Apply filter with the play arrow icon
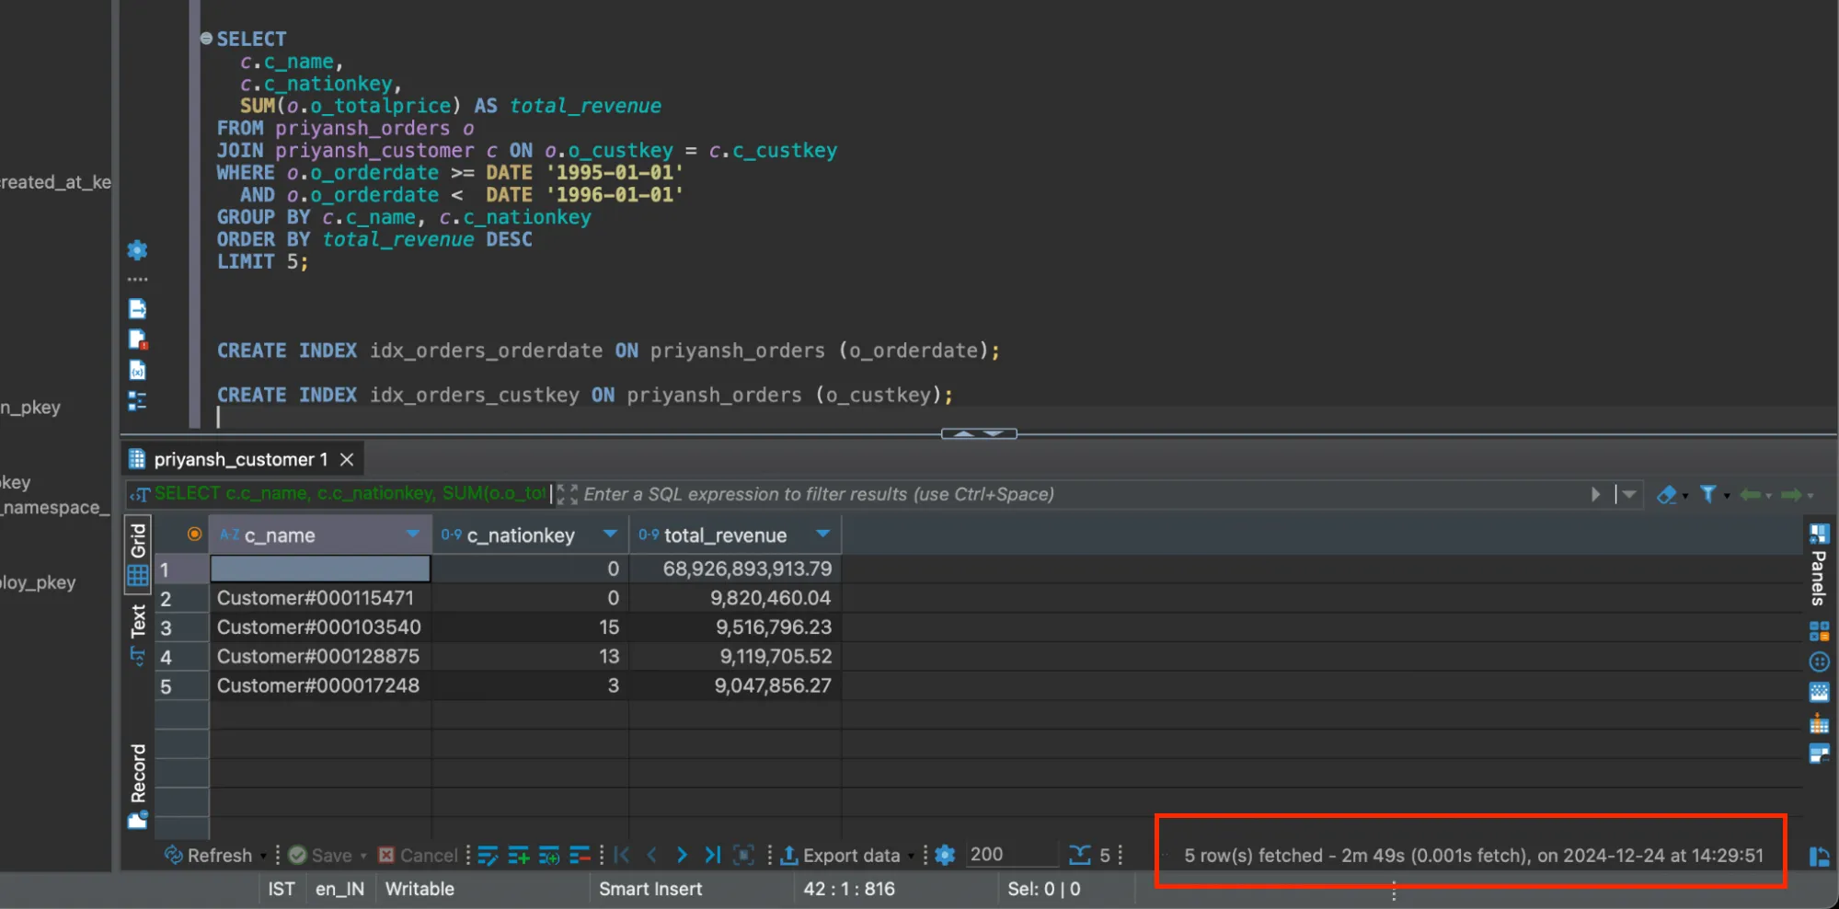 1596,494
